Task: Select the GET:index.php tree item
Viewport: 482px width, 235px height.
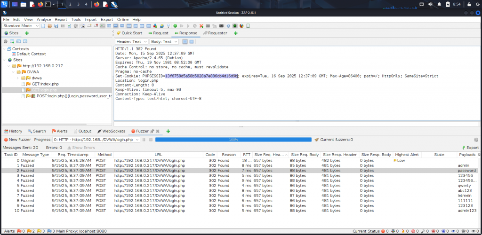Action: [40, 84]
